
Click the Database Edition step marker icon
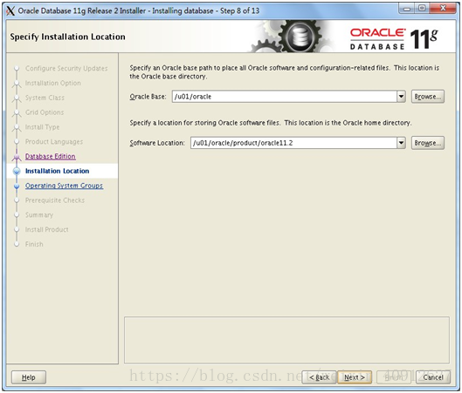tap(17, 157)
